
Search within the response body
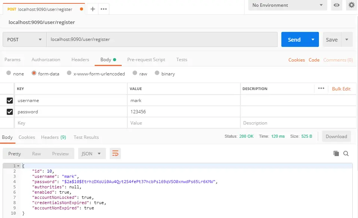click(x=346, y=153)
